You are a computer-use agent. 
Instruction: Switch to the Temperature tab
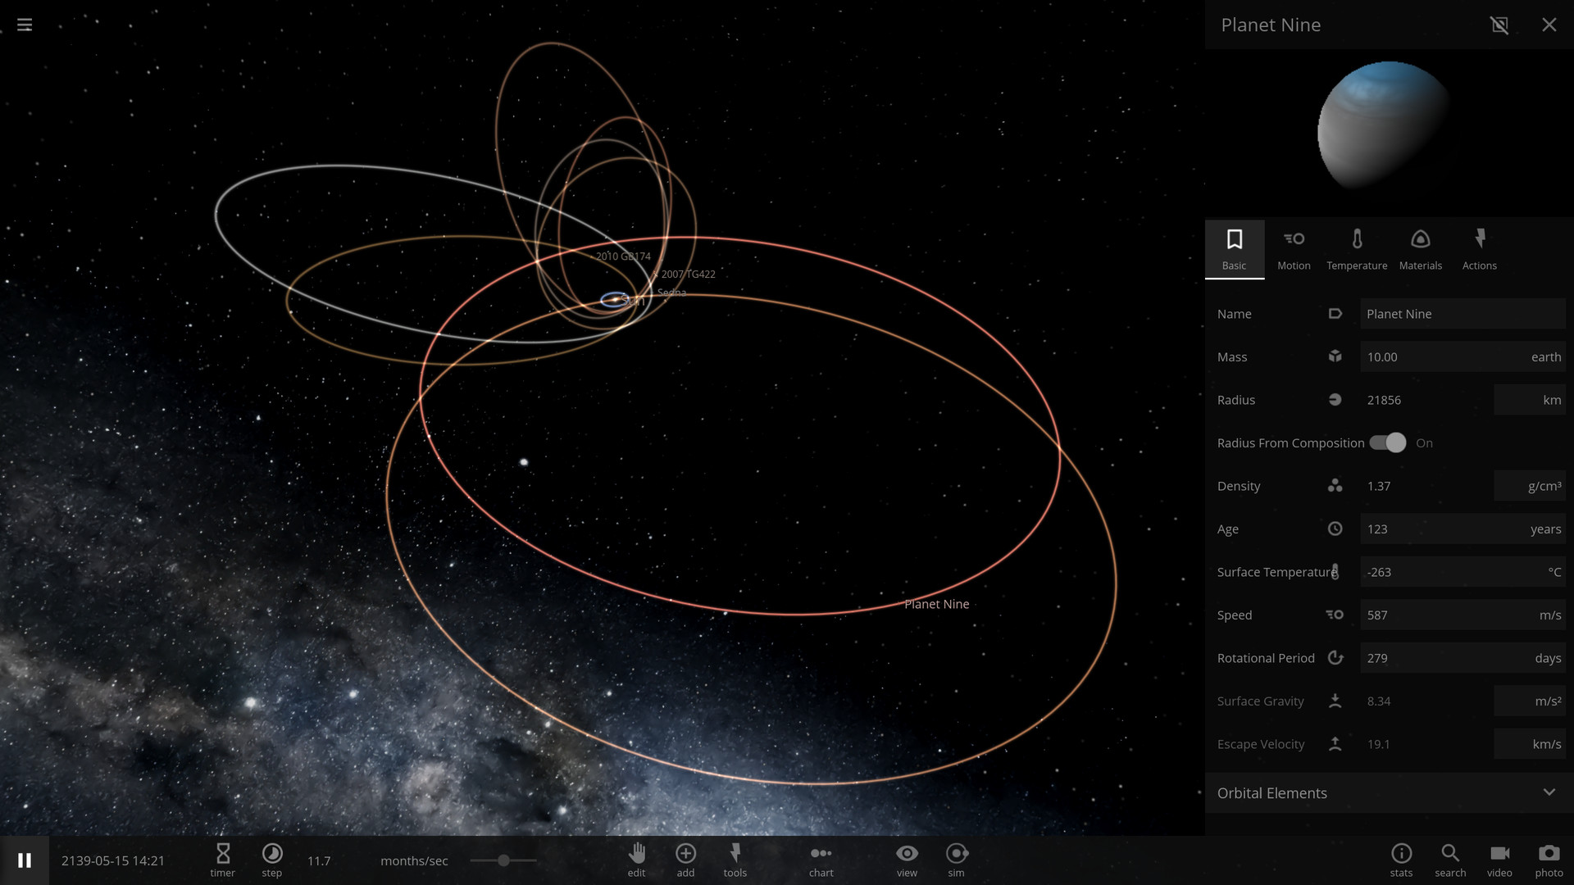tap(1357, 248)
